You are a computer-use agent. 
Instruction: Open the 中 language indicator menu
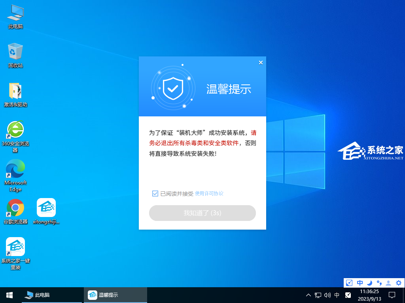click(360, 283)
